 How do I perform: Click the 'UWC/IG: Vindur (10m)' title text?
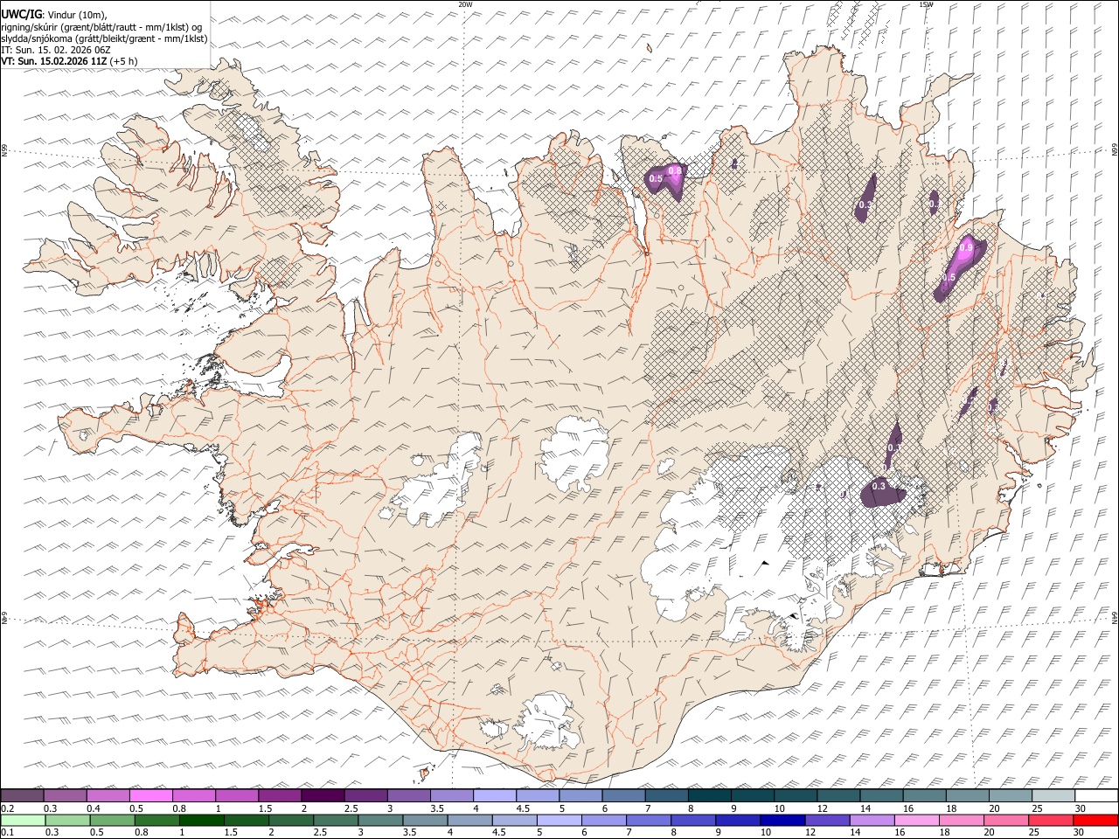coord(54,15)
